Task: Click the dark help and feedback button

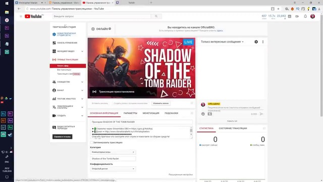Action: tap(62, 136)
